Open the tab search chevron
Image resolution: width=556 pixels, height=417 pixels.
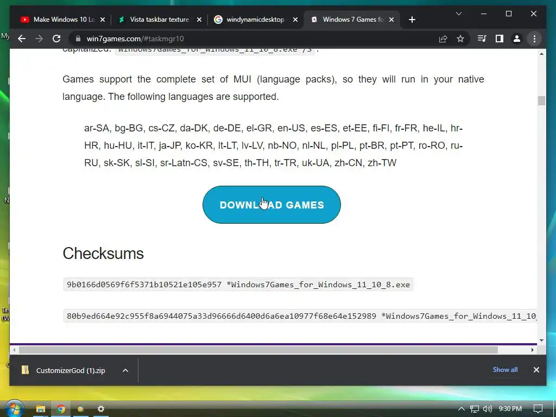tap(458, 14)
